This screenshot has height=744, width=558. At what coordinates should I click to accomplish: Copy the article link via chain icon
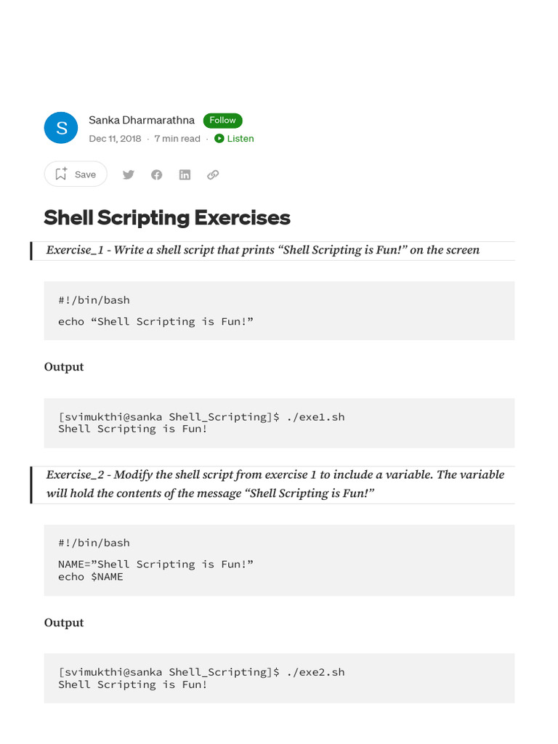click(x=213, y=174)
